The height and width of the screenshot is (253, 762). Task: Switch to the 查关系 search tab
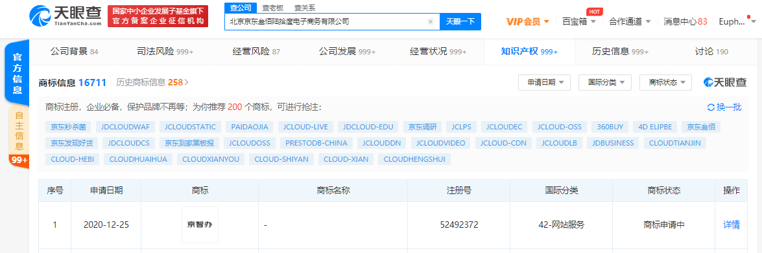tap(305, 7)
